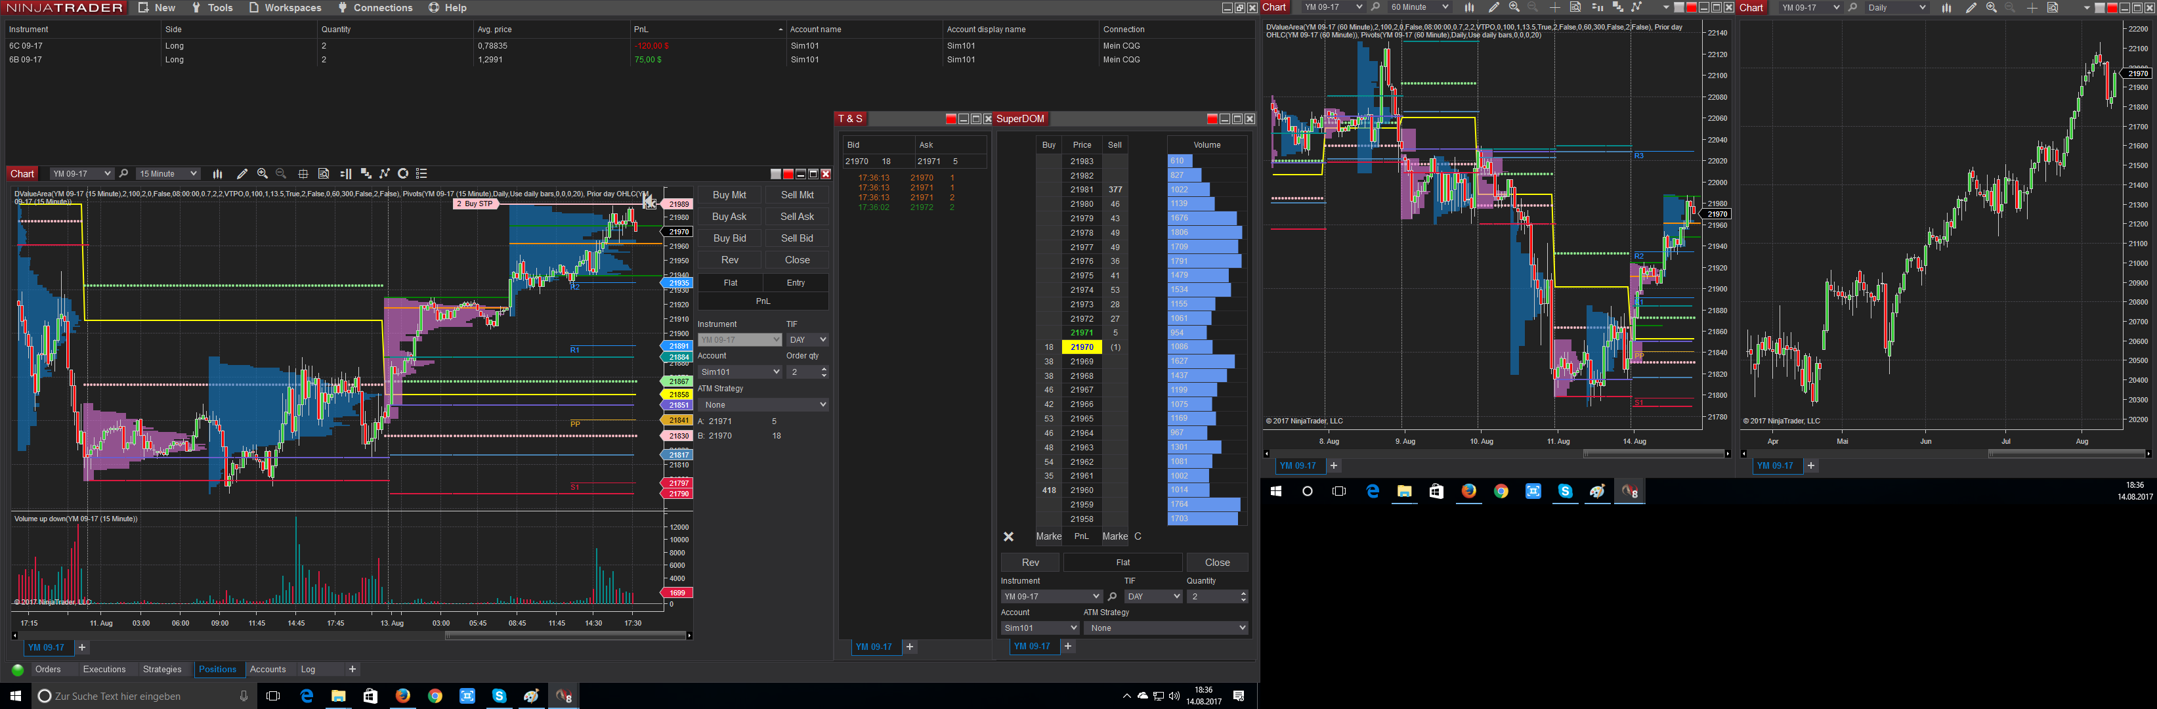Toggle Chart Trader panel on 15 Minute chart
Image resolution: width=2157 pixels, height=709 pixels.
click(346, 174)
